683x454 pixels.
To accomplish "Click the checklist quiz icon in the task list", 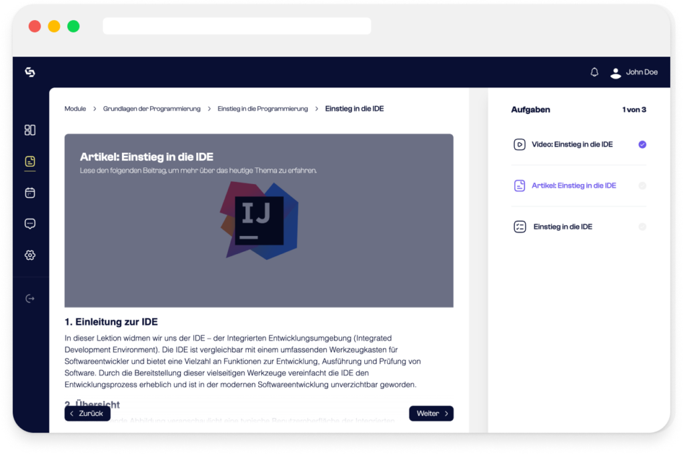I will click(520, 227).
